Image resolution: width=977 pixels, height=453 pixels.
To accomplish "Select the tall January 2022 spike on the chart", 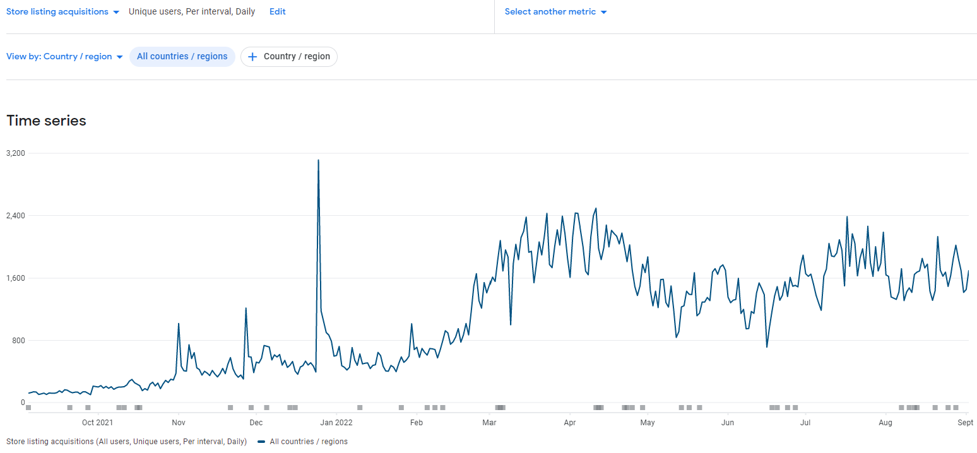I will click(319, 162).
